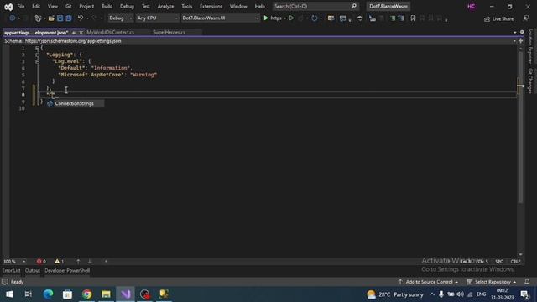Click the split editor plus icon
537x302 pixels.
coord(520,41)
